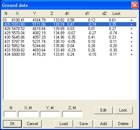Image resolution: width=140 pixels, height=130 pixels.
Task: Cancel the Ground data dialog
Action: point(32,124)
